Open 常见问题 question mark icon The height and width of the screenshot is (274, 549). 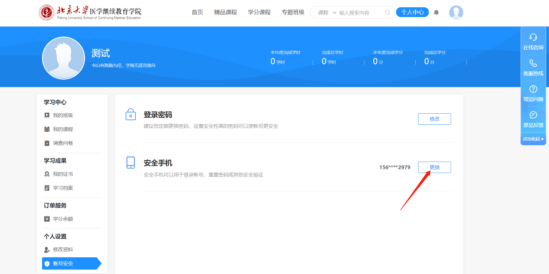click(533, 89)
